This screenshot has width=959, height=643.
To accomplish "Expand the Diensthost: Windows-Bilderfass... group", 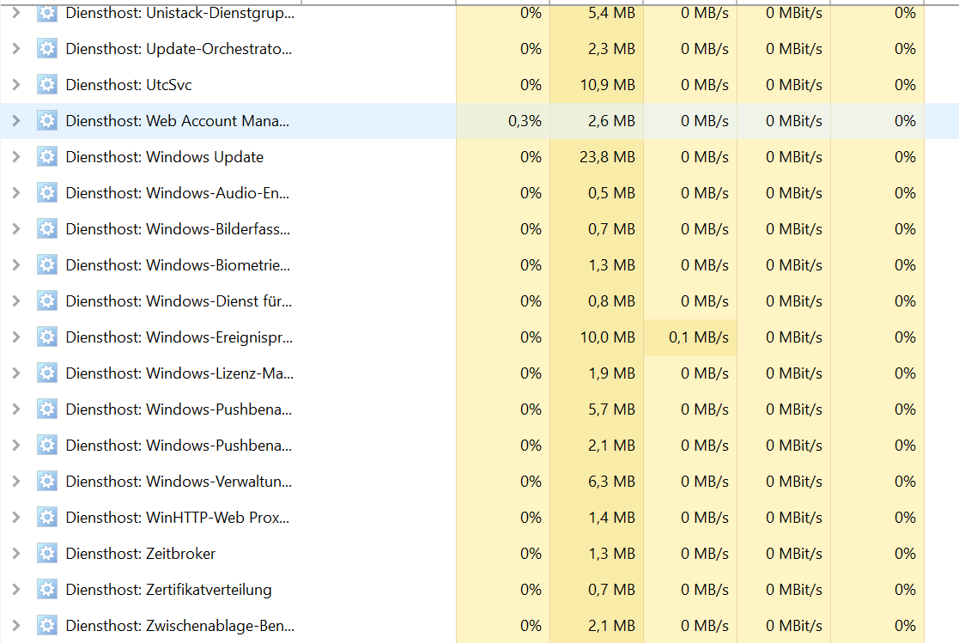I will click(x=16, y=229).
